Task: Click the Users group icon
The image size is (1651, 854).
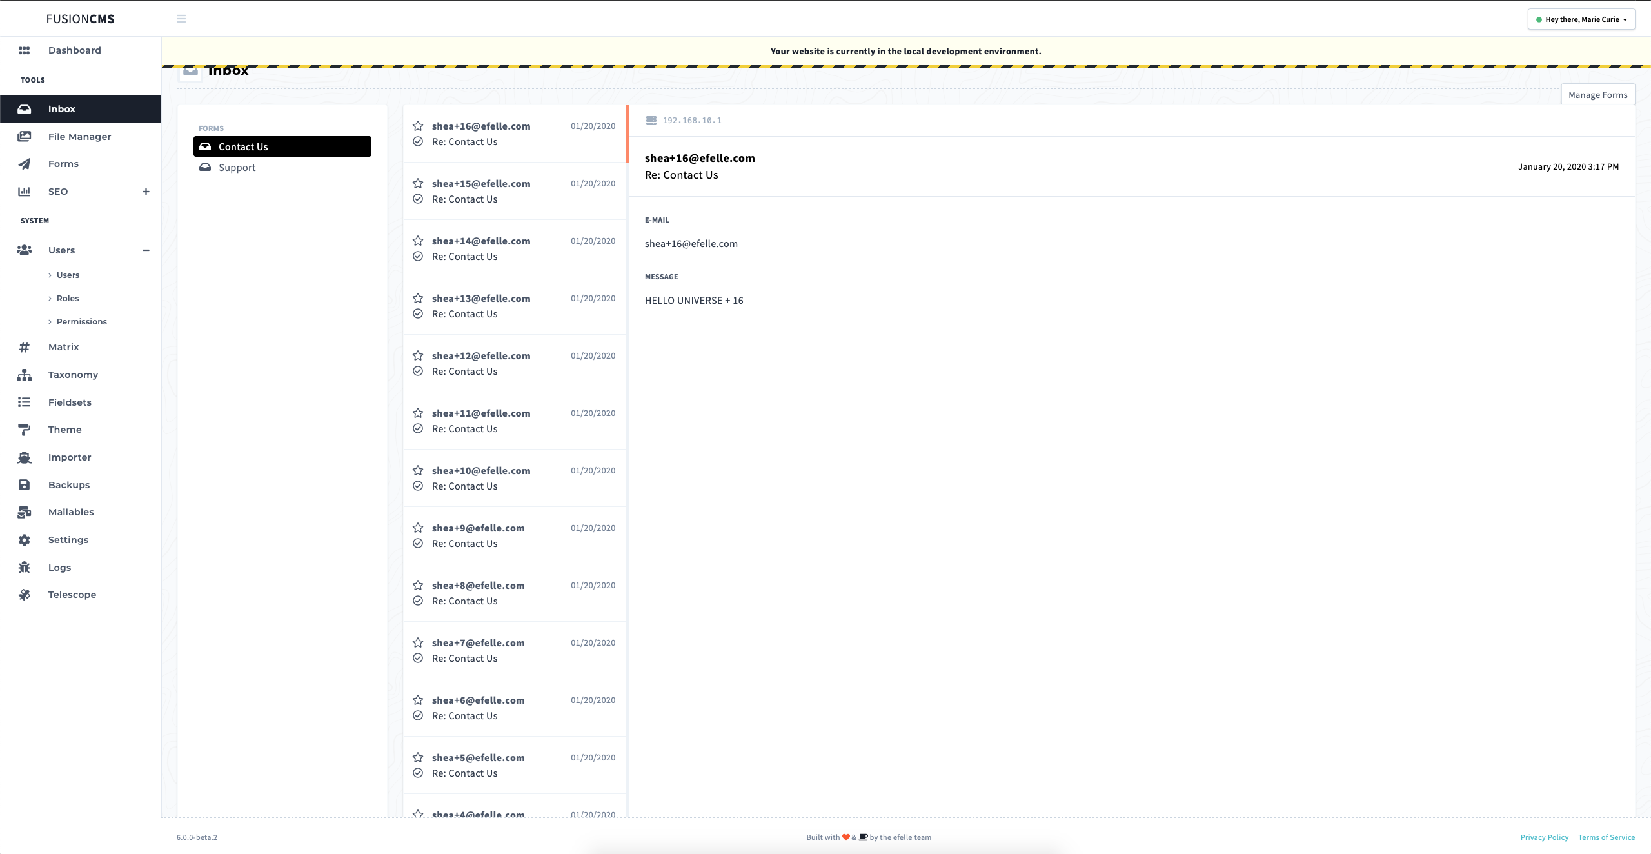Action: (x=25, y=250)
